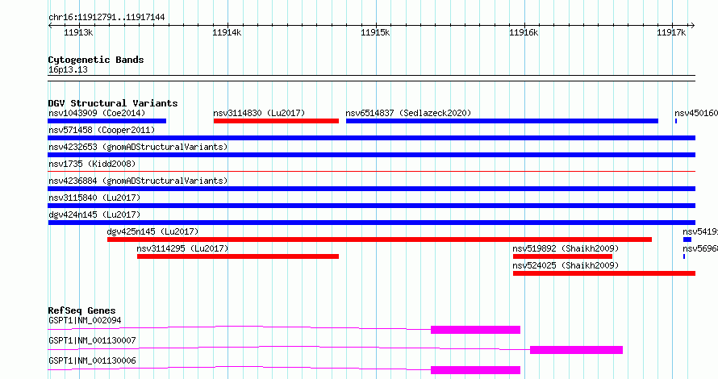Click the 11916k ruler tick label
This screenshot has height=379, width=718.
[524, 32]
